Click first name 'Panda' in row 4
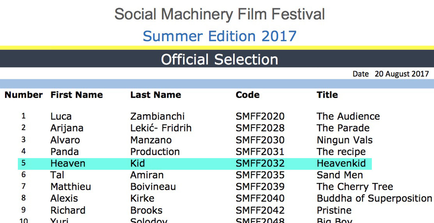Image resolution: width=434 pixels, height=223 pixels. pos(65,152)
